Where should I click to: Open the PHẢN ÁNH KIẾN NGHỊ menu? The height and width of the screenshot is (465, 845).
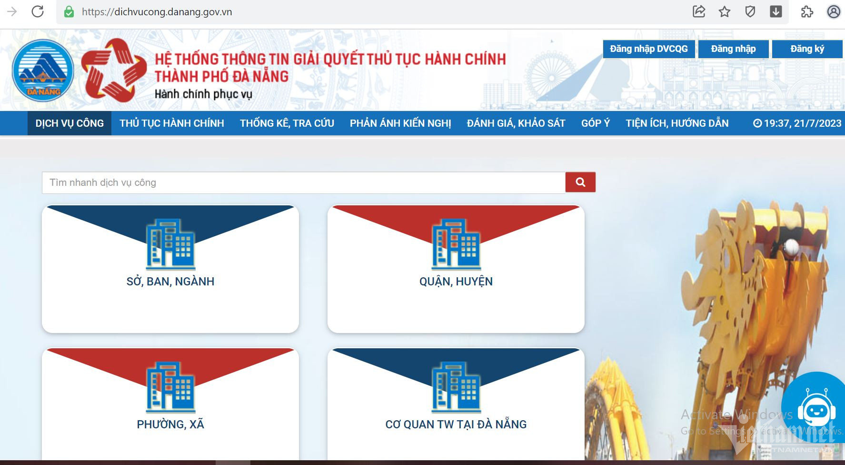point(400,123)
